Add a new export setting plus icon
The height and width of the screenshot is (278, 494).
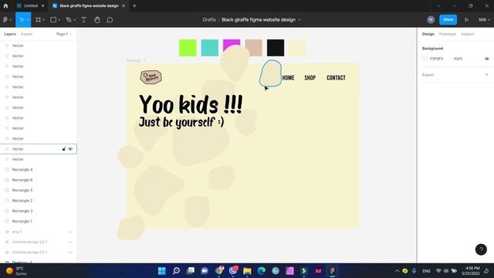(x=487, y=75)
